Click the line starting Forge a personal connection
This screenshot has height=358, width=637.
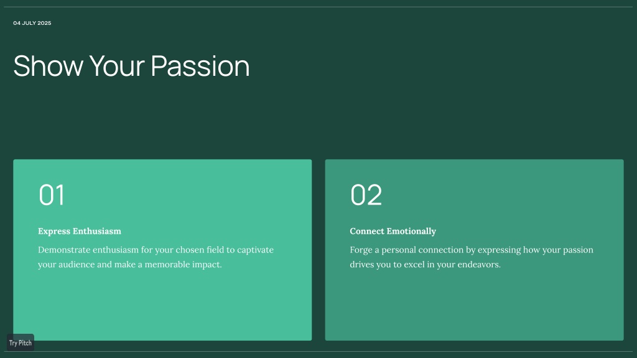472,250
